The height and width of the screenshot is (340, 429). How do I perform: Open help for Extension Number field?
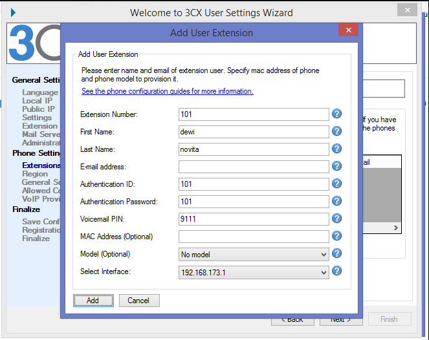tap(337, 113)
